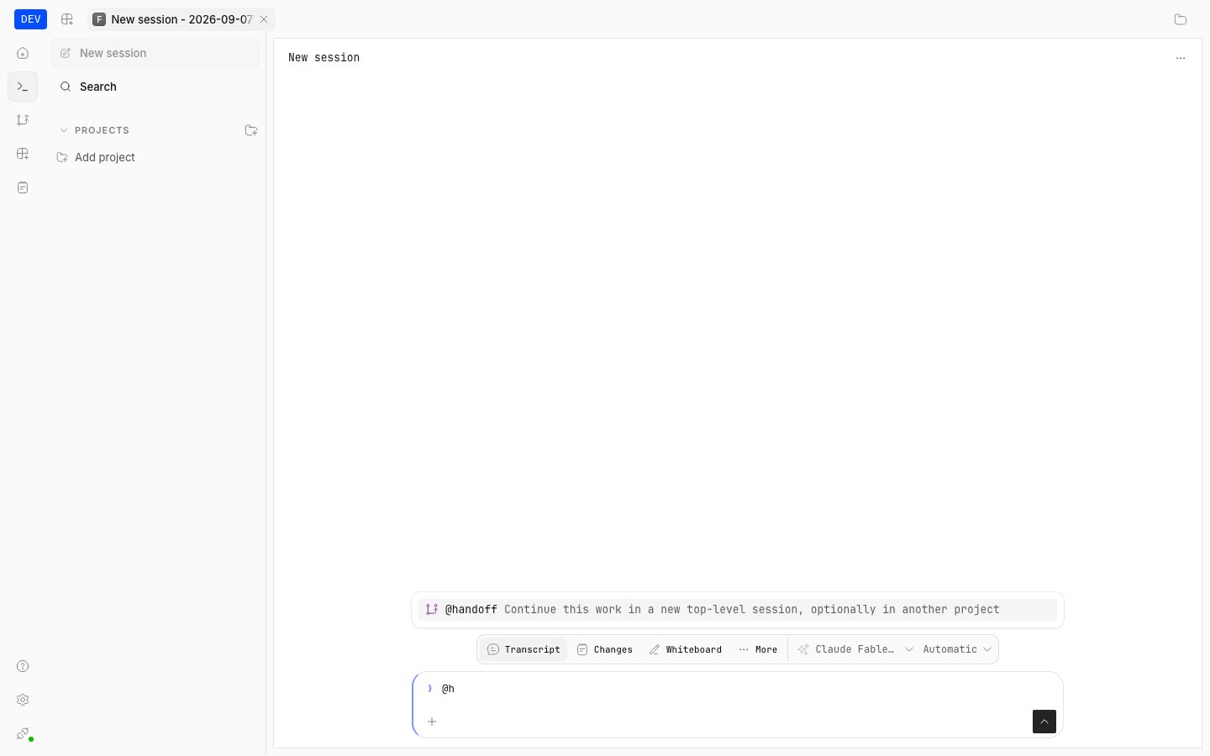Open the Claude Fable model dropdown
The width and height of the screenshot is (1210, 756).
tap(855, 649)
